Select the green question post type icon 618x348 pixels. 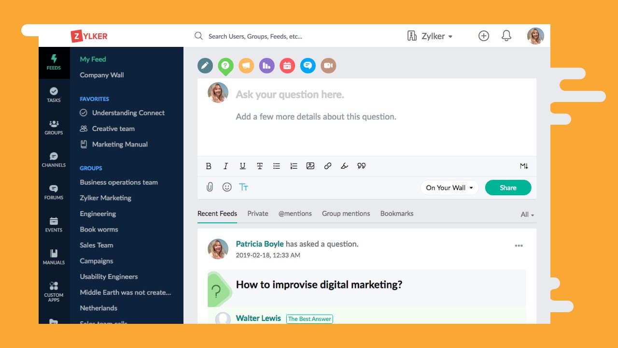click(x=225, y=66)
